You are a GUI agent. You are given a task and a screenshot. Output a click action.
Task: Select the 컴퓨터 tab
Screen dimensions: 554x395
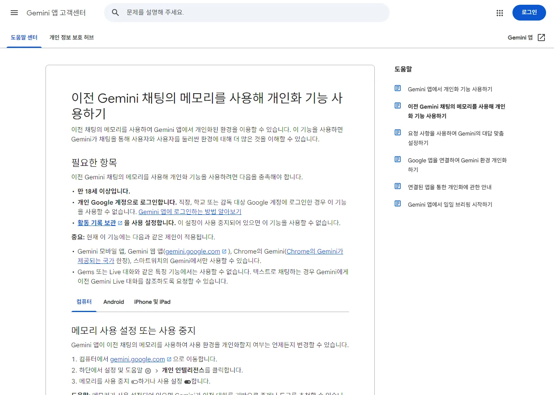84,302
